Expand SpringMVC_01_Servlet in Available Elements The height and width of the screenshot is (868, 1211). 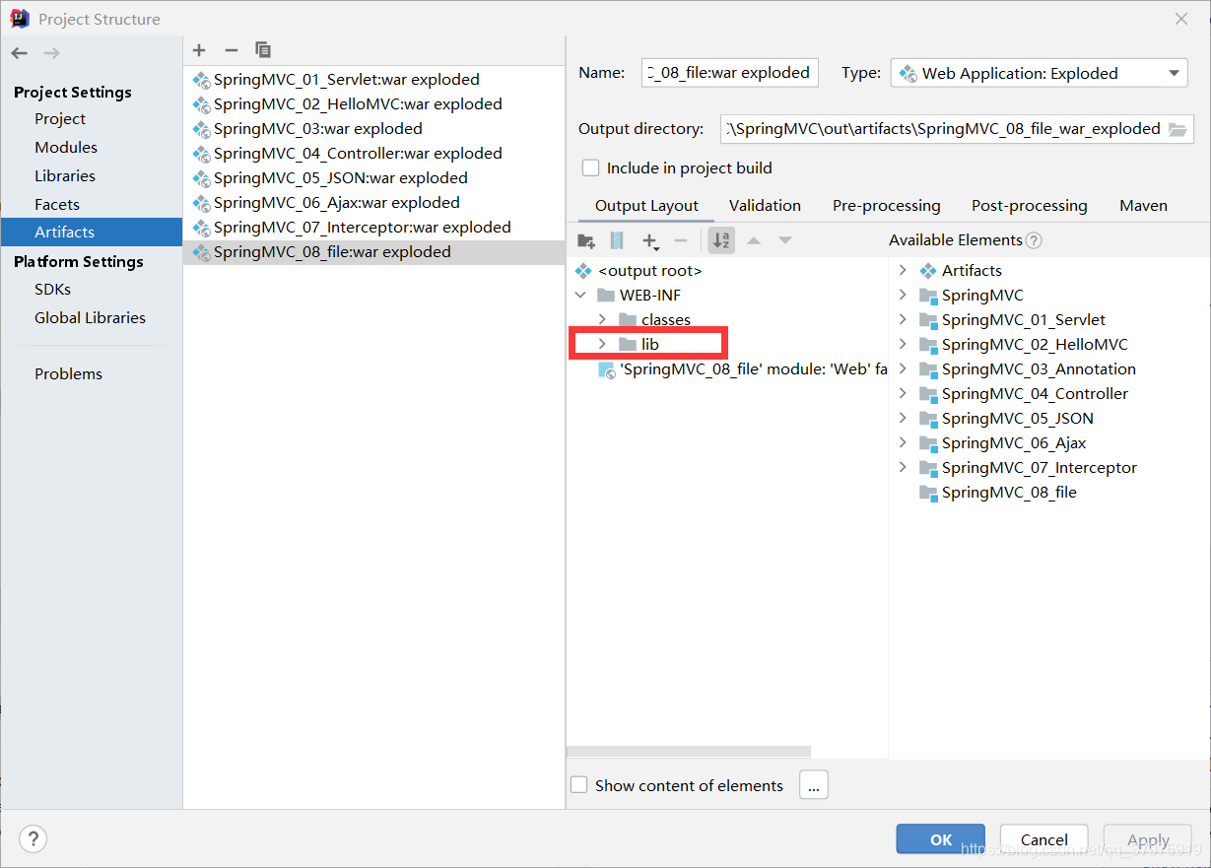pyautogui.click(x=902, y=319)
